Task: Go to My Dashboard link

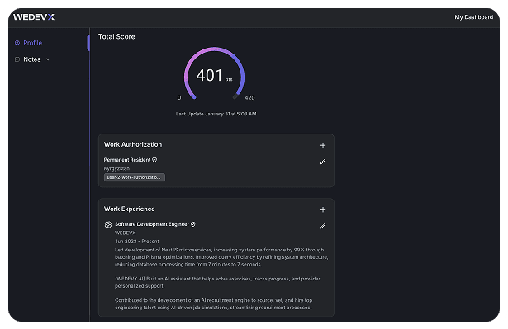Action: click(473, 17)
